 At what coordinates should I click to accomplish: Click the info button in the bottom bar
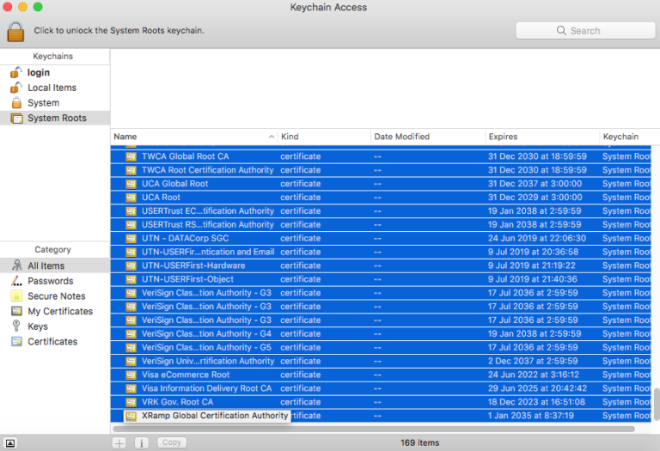click(142, 442)
